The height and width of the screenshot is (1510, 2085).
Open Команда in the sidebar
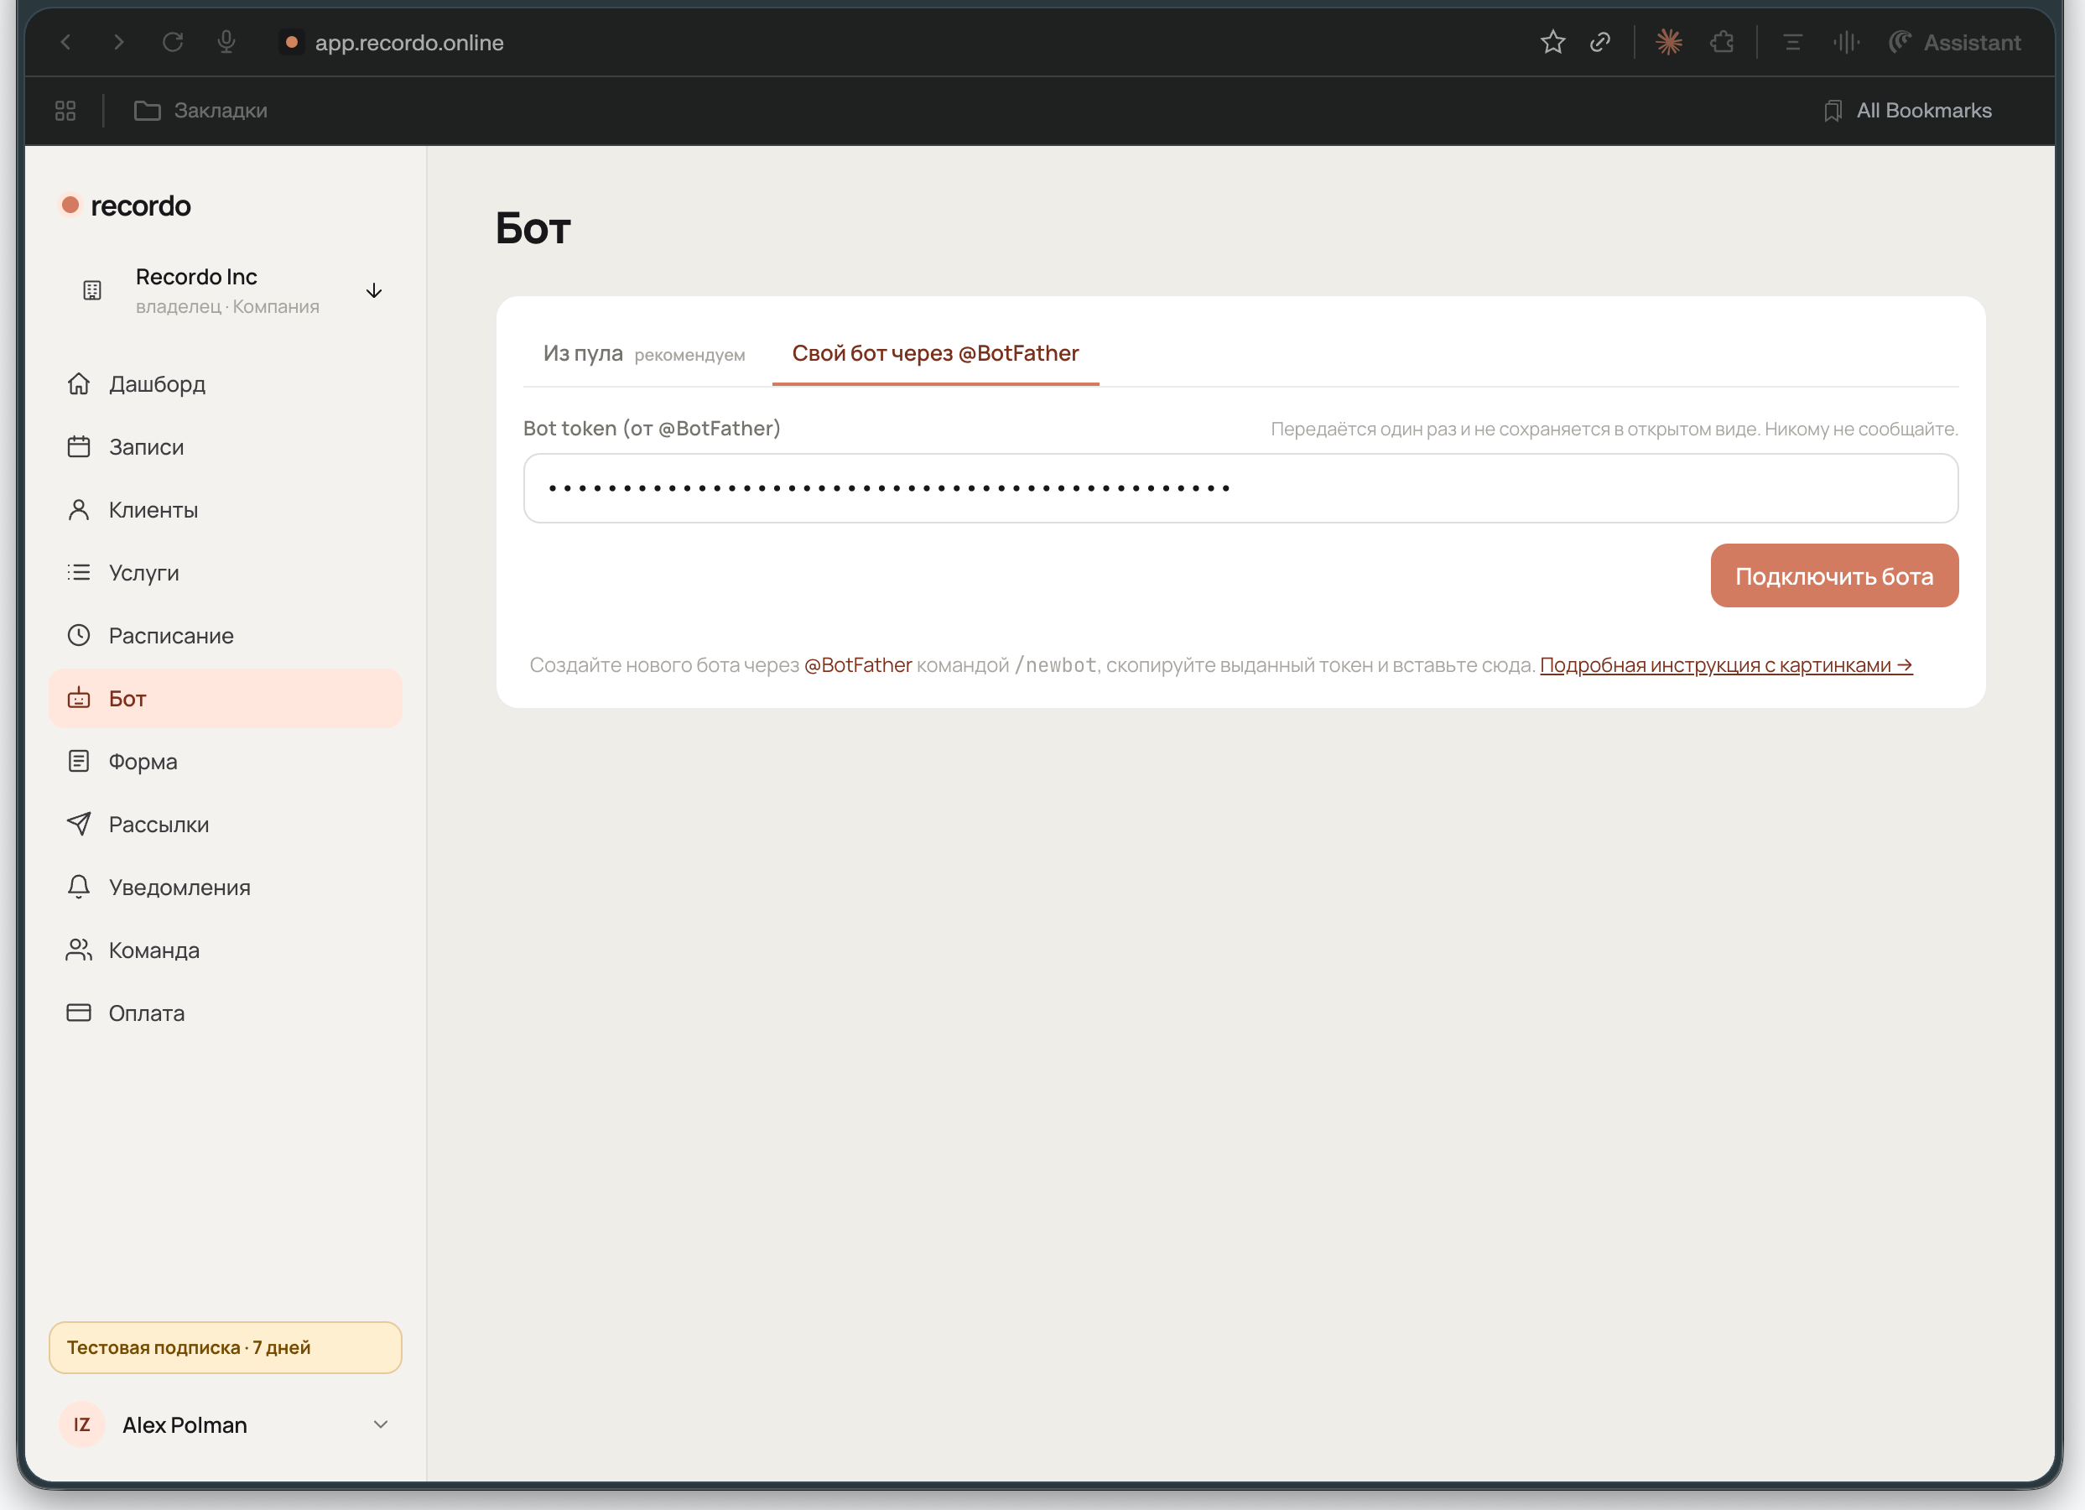click(x=226, y=950)
